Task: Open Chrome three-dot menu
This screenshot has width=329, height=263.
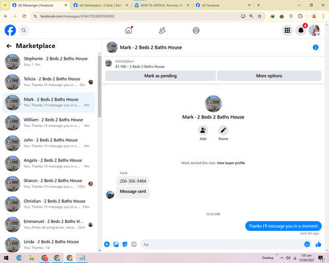Action: [x=323, y=16]
